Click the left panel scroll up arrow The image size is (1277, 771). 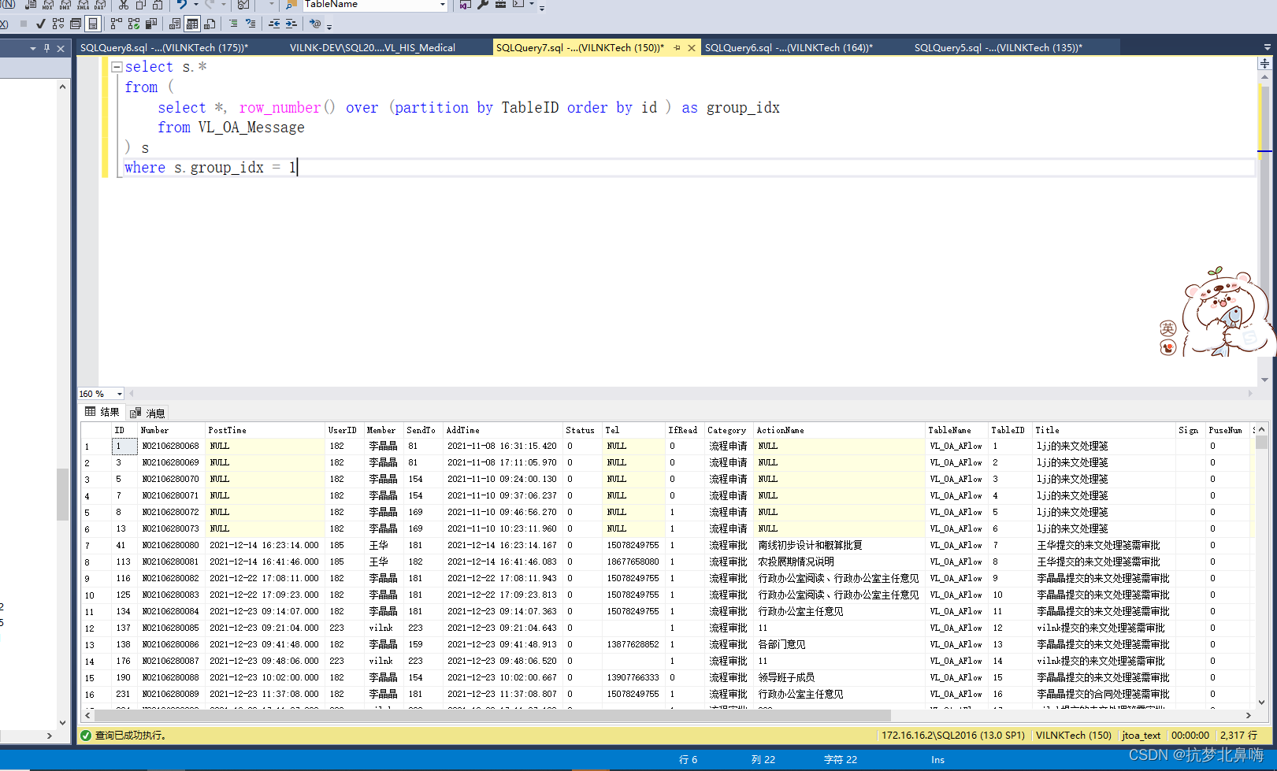tap(62, 87)
